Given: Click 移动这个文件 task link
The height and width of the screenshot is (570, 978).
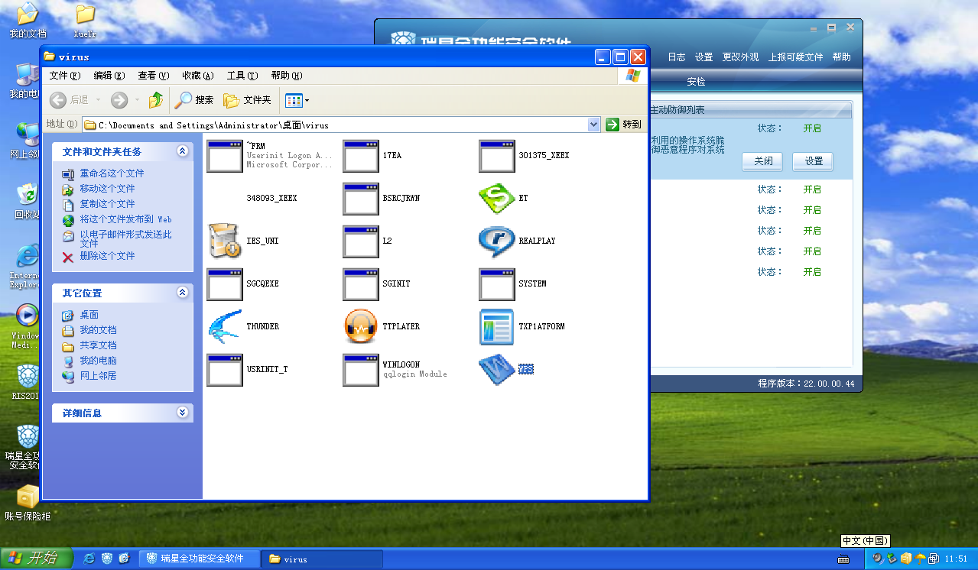Looking at the screenshot, I should coord(107,189).
